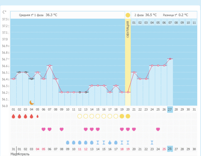The width and height of the screenshot is (201, 156).
Task: Click the red calendar date 04 in bottom row
Action: tap(38, 149)
